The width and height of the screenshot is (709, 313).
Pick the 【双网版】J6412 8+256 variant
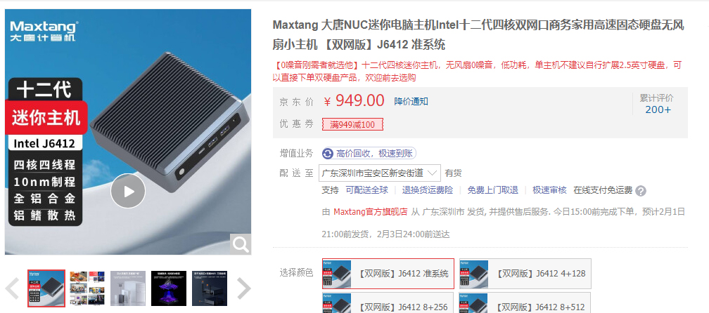click(388, 302)
